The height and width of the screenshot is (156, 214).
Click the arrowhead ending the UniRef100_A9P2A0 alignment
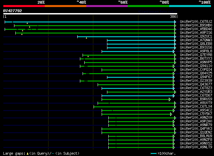point(174,122)
